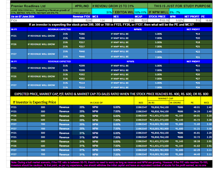The width and height of the screenshot is (221, 172).
Task: Click the 'If Investor is Expecting Price' yellow header
Action: click(x=34, y=101)
